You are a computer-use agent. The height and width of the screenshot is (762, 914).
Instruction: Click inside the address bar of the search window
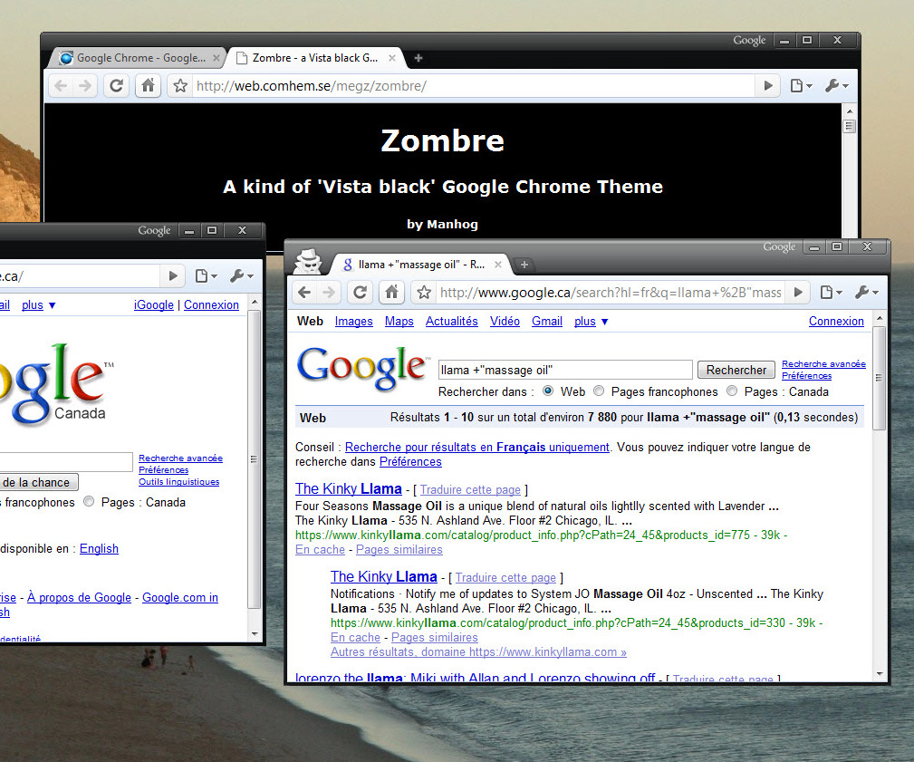coord(607,292)
